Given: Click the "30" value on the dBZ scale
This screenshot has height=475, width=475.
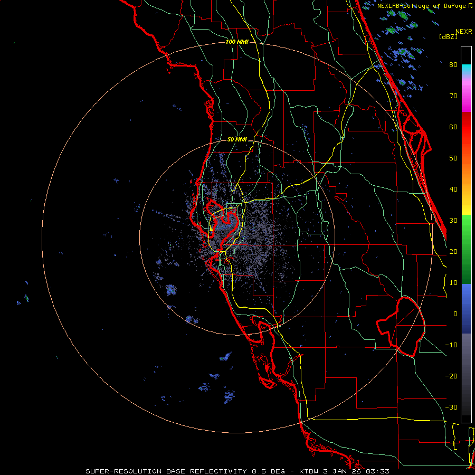Looking at the screenshot, I should tap(453, 221).
